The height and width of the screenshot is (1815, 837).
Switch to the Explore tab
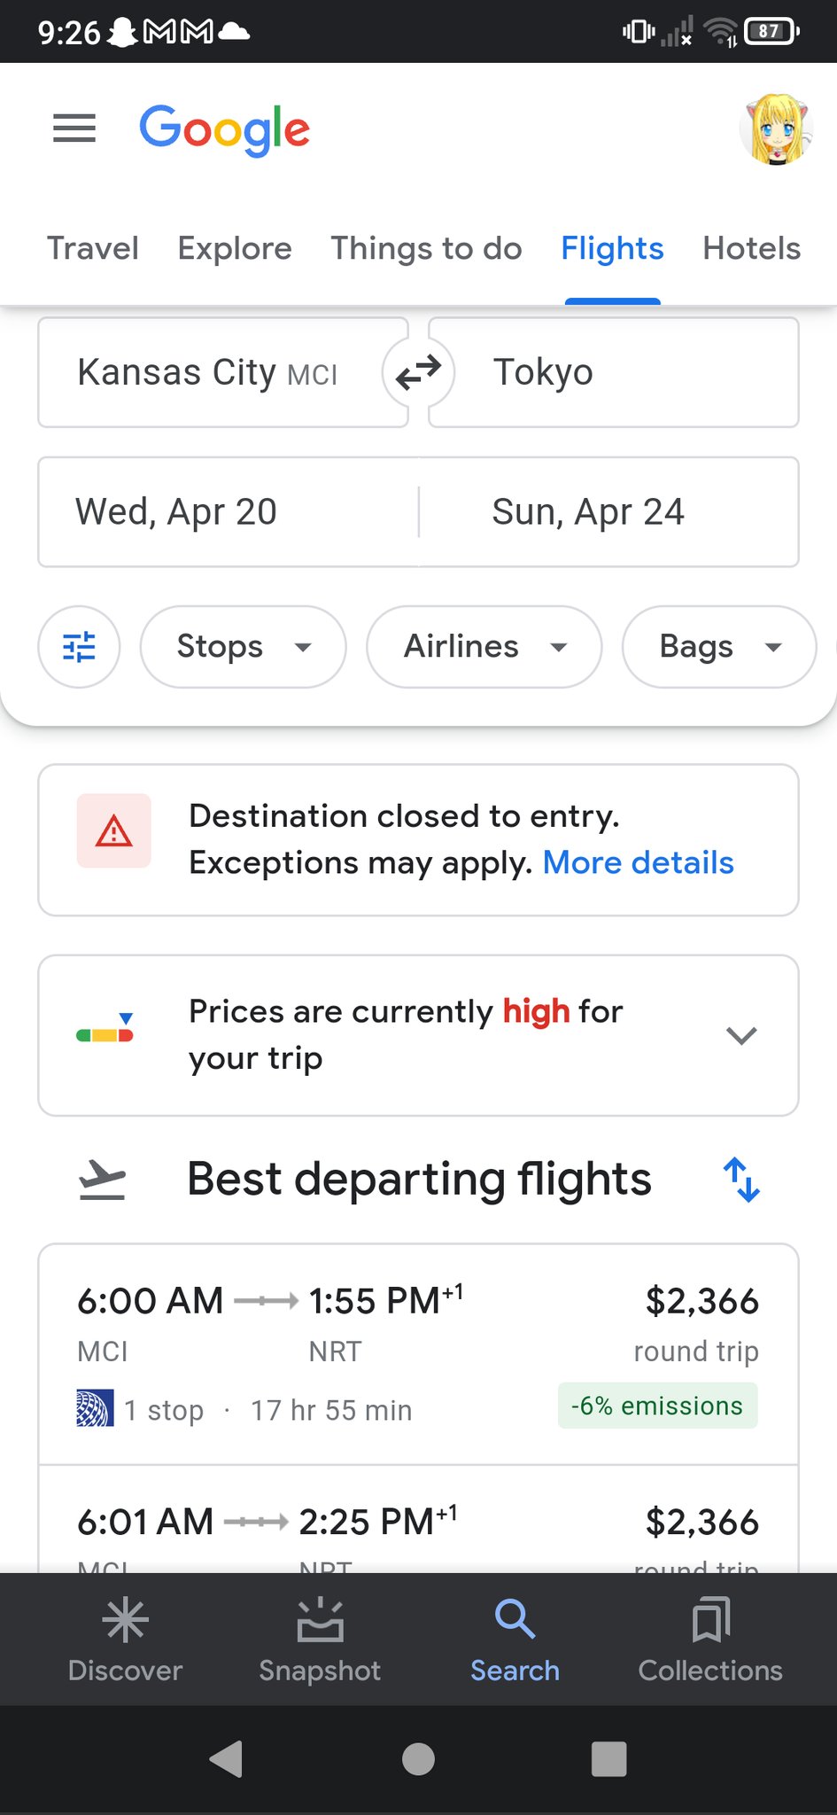click(x=235, y=248)
